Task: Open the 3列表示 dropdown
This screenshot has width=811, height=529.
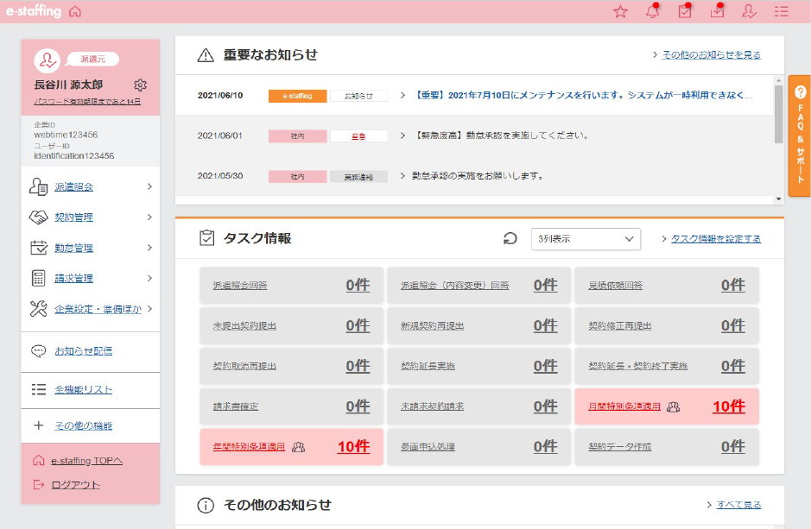Action: [x=586, y=239]
